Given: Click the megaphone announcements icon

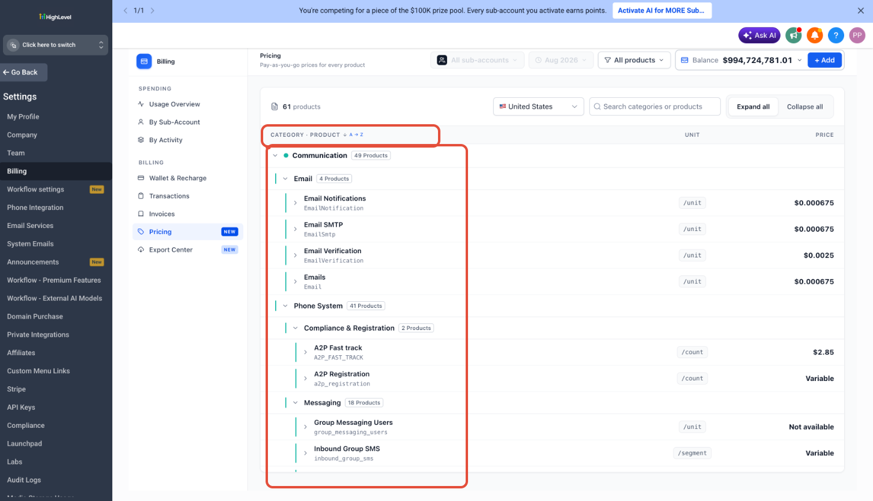Looking at the screenshot, I should [794, 35].
